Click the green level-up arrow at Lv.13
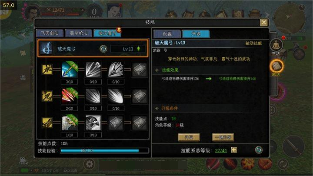This screenshot has width=313, height=176. (x=138, y=49)
